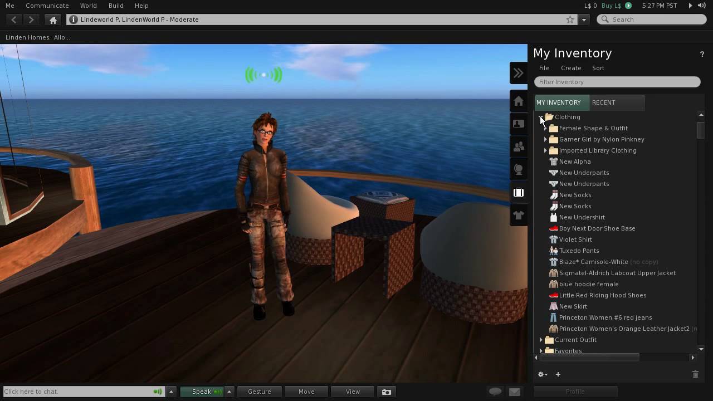Screen dimensions: 713x401
Task: Collapse the sidebar with the double-chevron icon
Action: (518, 72)
